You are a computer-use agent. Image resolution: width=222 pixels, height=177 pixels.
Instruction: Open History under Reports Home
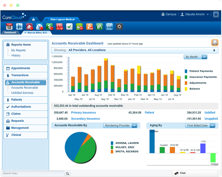[x=16, y=55]
